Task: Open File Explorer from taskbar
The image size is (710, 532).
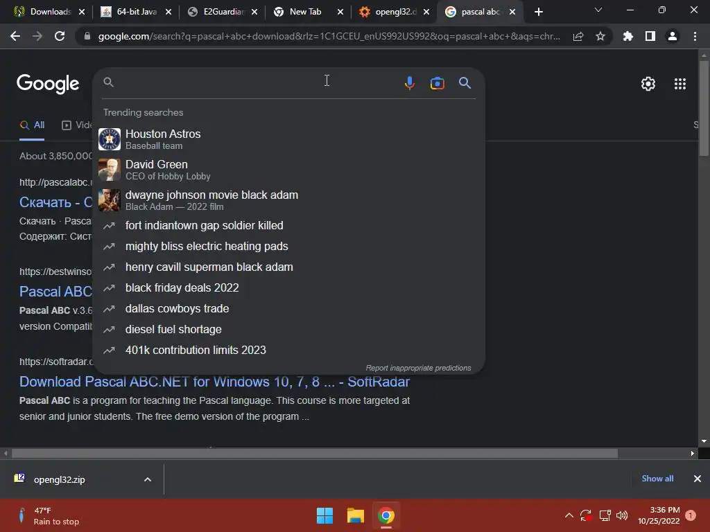Action: point(356,515)
